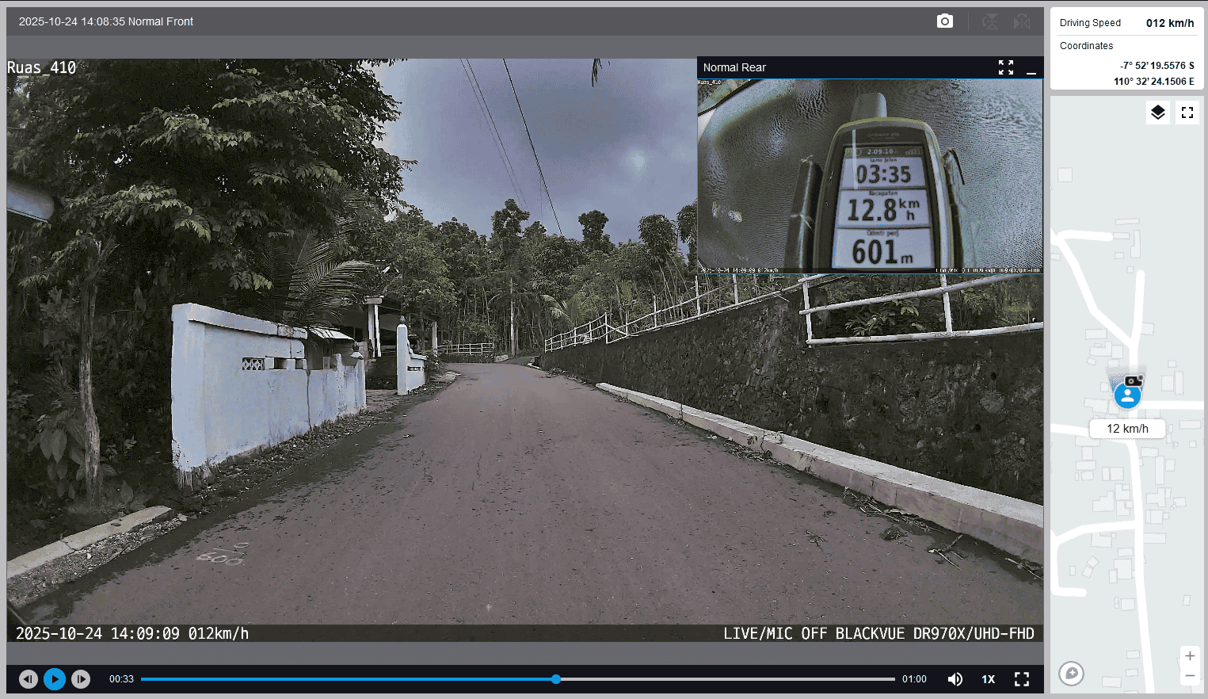Screen dimensions: 1208x699
Task: Step forward to next frame
Action: coord(81,679)
